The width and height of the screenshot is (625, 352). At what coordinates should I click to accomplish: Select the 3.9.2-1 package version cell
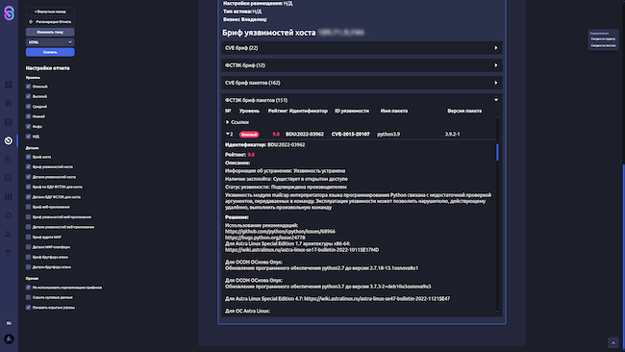point(452,135)
